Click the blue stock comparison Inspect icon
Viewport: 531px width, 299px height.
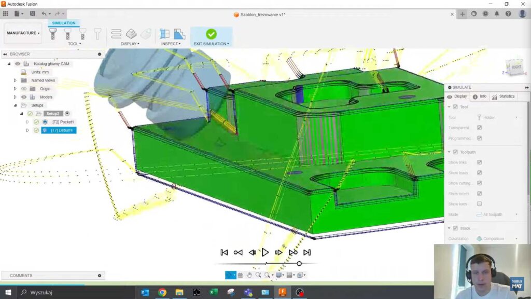coord(179,34)
